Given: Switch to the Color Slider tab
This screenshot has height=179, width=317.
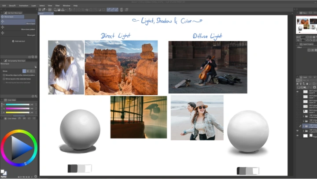Looking at the screenshot, I should coord(10,100).
